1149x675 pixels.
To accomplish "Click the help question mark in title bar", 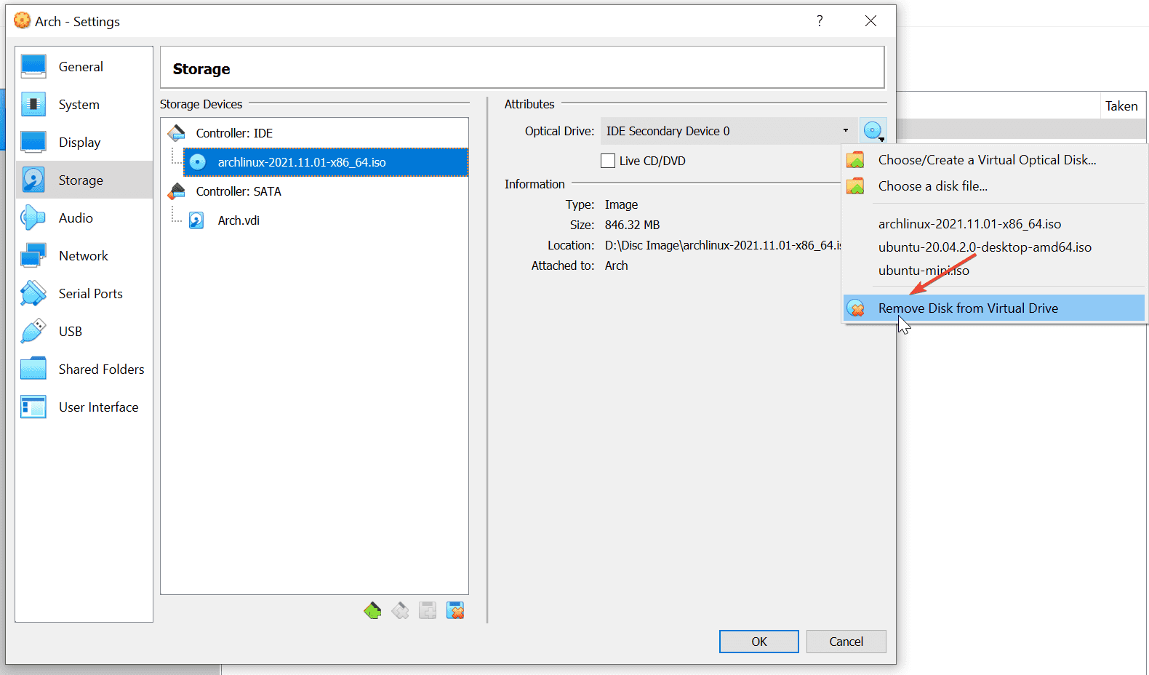I will pos(820,21).
